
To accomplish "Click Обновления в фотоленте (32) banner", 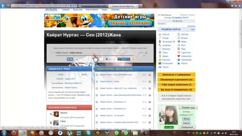I will click(177, 80).
